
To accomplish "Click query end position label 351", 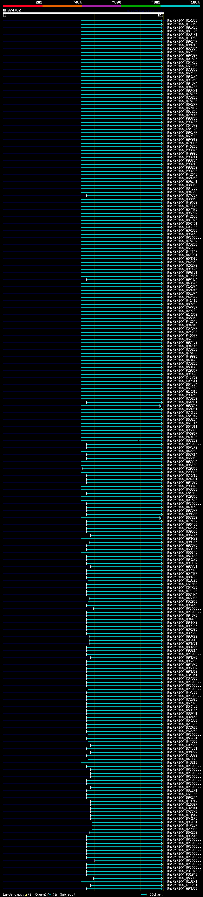I will pyautogui.click(x=160, y=16).
